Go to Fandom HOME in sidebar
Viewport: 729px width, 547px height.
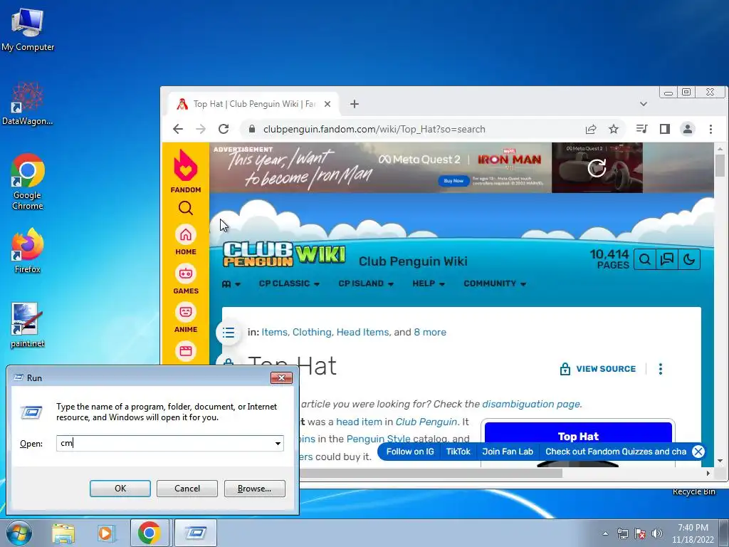(186, 239)
